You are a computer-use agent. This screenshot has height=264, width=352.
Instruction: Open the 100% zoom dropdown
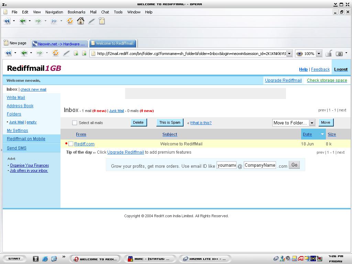point(319,54)
